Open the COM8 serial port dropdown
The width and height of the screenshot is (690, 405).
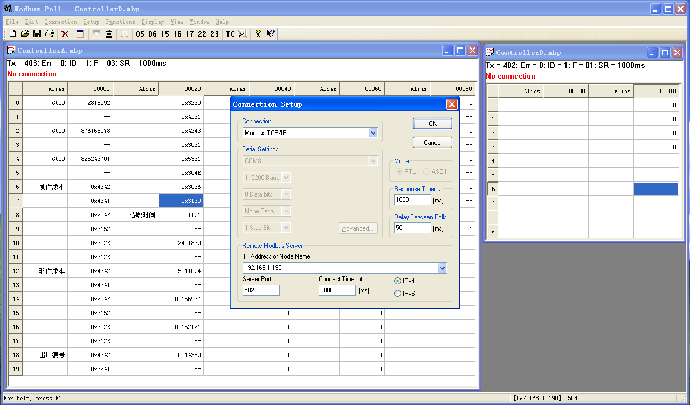coord(373,160)
